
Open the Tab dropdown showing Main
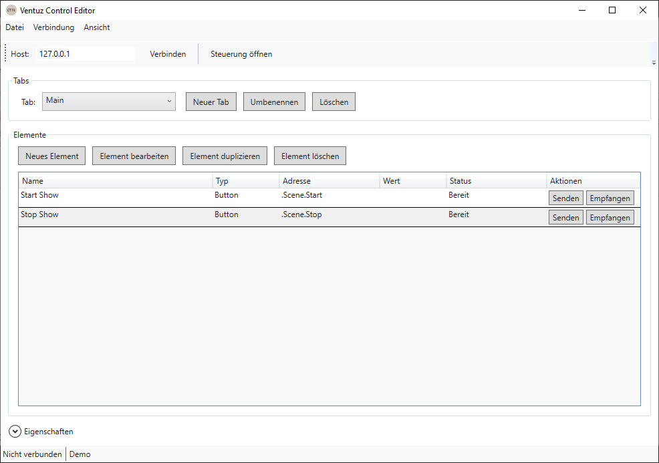pos(109,102)
